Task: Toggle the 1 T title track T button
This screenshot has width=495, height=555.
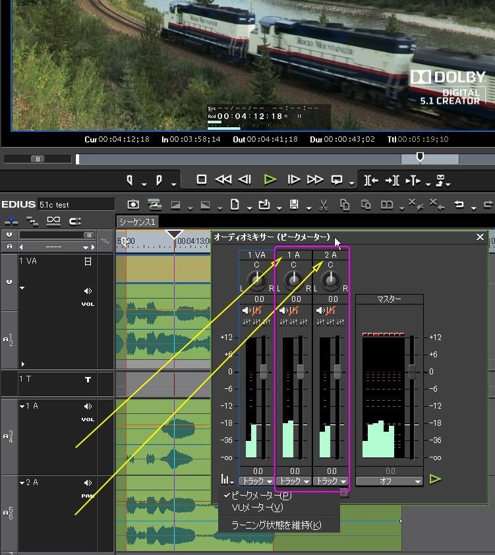Action: point(88,380)
